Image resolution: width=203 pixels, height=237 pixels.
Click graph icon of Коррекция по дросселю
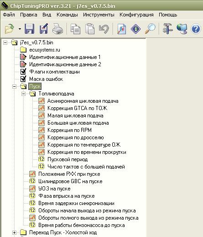(x=42, y=137)
